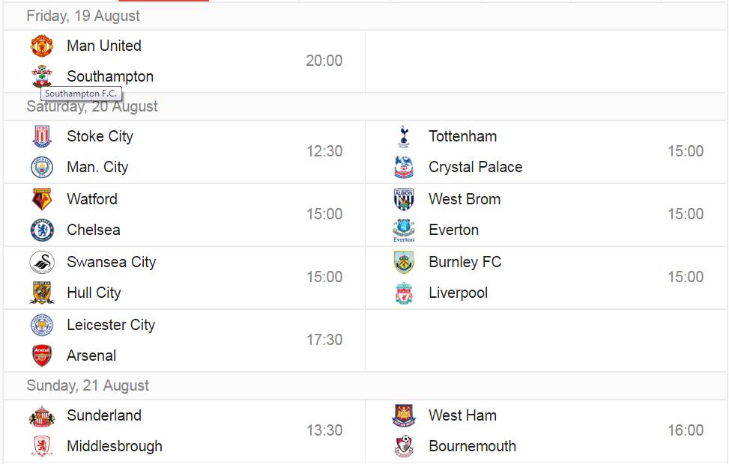The image size is (729, 464).
Task: Click the Manchester United club crest
Action: pyautogui.click(x=42, y=46)
